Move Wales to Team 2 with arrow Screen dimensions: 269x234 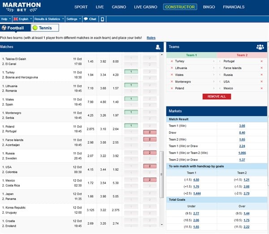point(214,75)
